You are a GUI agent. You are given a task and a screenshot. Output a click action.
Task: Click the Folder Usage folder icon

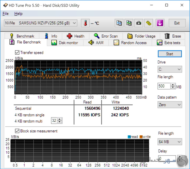click(x=130, y=36)
